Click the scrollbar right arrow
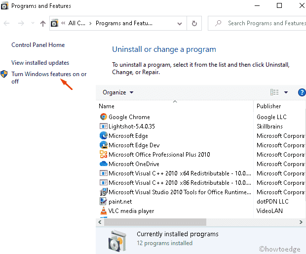 click(x=301, y=222)
